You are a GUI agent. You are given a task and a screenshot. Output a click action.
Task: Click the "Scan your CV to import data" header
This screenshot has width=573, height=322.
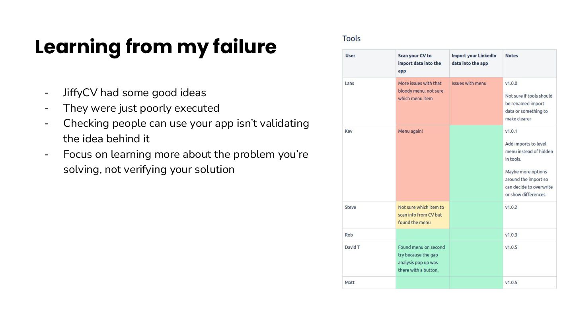[x=419, y=63]
